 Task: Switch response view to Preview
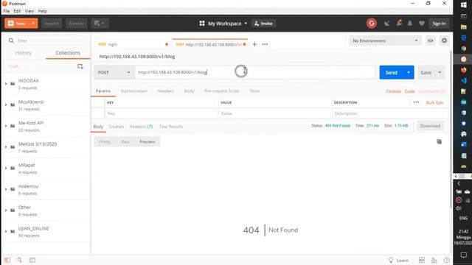tap(147, 141)
